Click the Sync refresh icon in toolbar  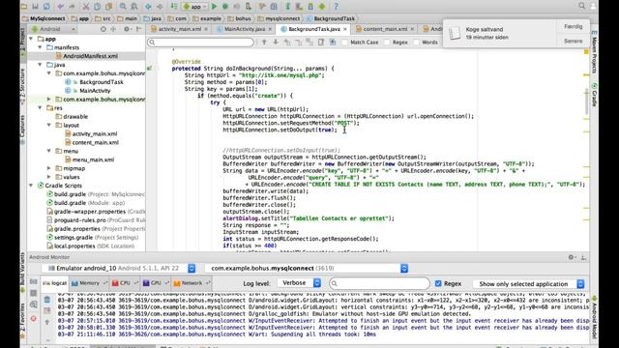[x=46, y=7]
